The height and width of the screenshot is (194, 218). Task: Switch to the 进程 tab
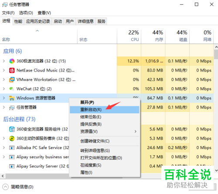pyautogui.click(x=6, y=21)
